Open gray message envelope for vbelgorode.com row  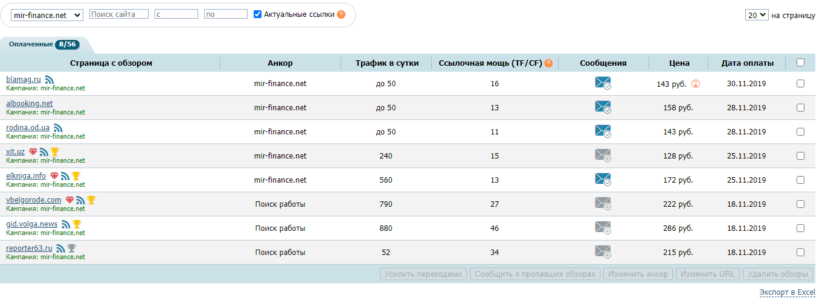(x=603, y=204)
